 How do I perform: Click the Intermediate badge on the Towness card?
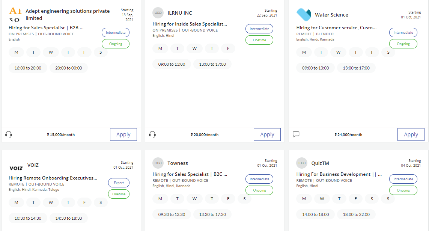[259, 179]
